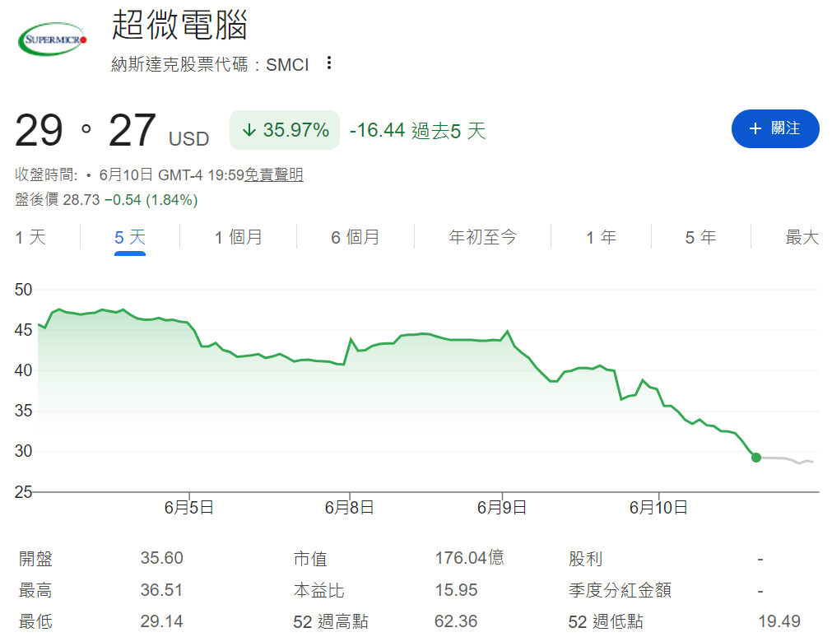Click the 關注 follow button

[x=775, y=128]
